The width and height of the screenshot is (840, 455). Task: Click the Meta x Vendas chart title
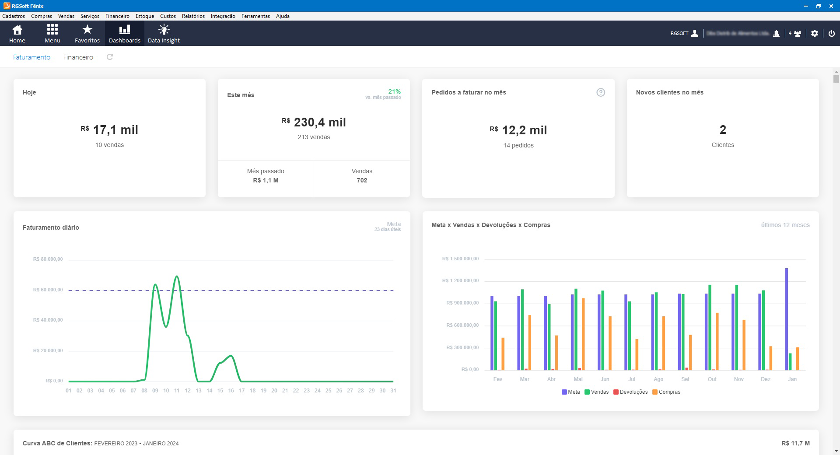491,225
